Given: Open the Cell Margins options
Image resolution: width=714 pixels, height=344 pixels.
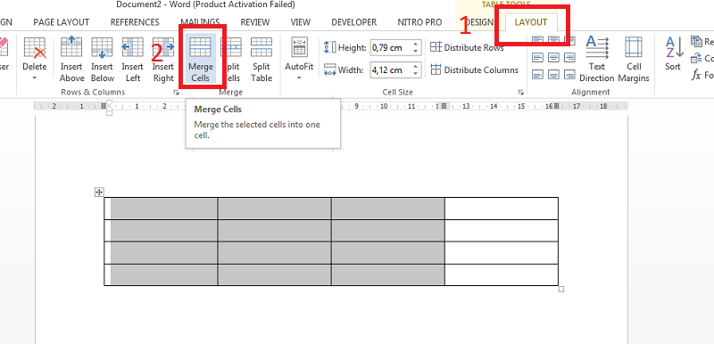Looking at the screenshot, I should [x=634, y=60].
